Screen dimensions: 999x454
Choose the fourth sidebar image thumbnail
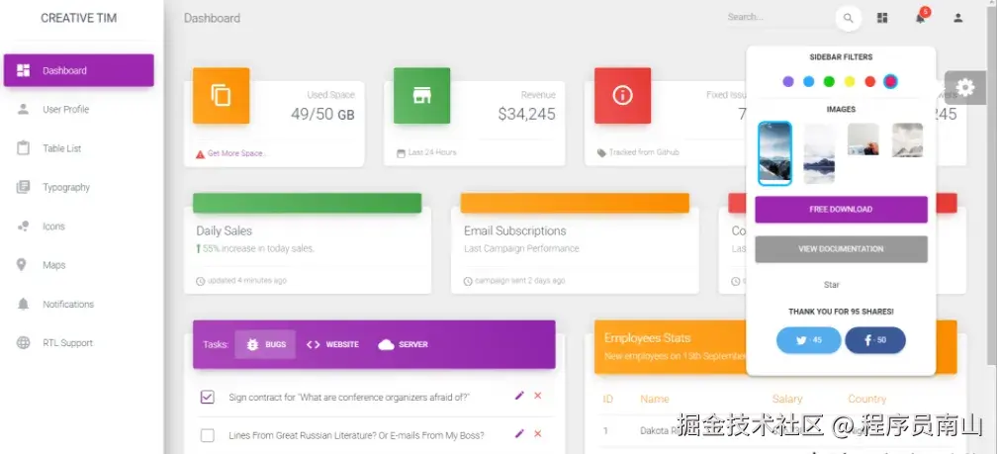pos(907,140)
